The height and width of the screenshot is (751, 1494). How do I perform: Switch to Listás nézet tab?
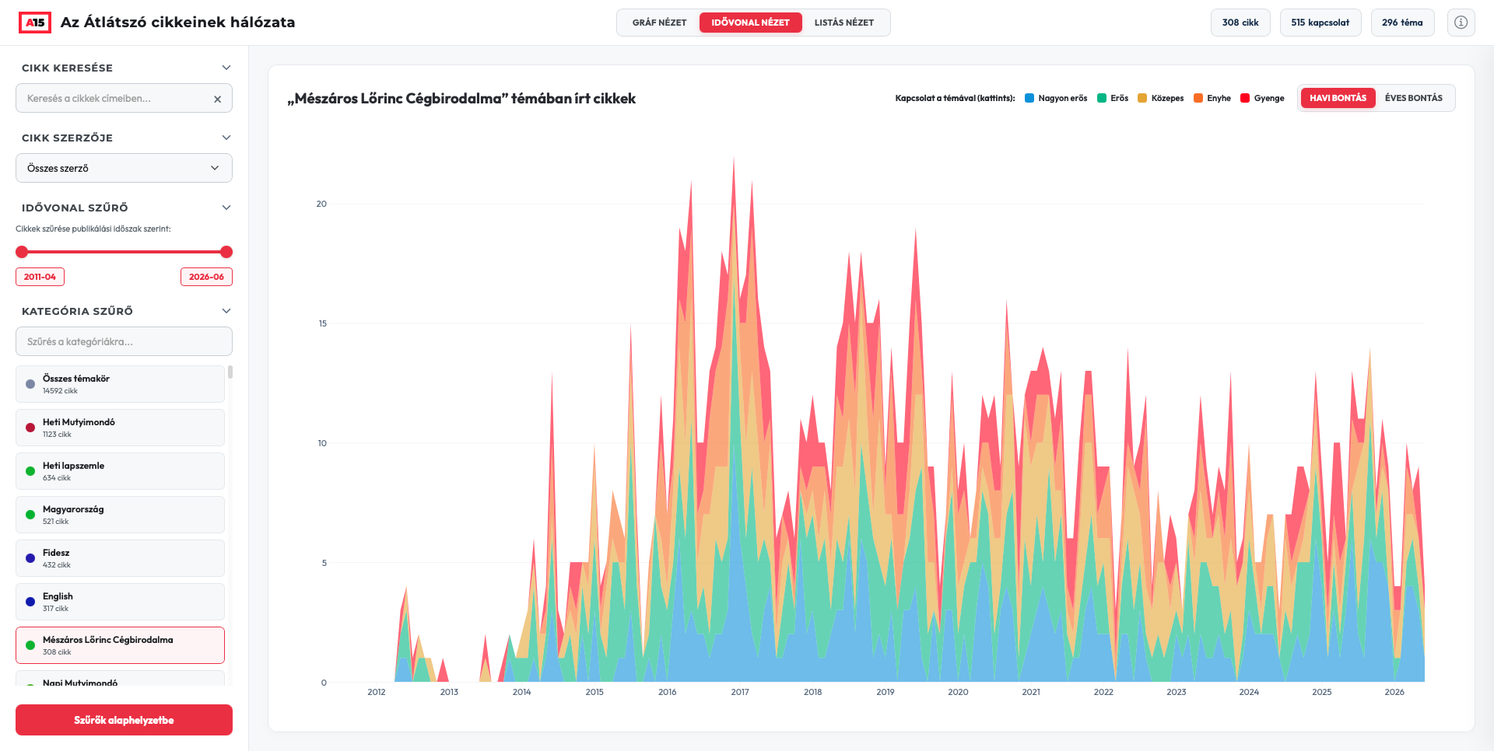844,23
